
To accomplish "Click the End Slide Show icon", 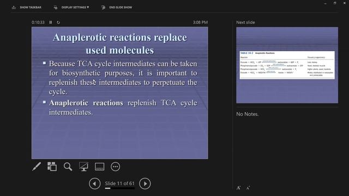I will pyautogui.click(x=103, y=7).
